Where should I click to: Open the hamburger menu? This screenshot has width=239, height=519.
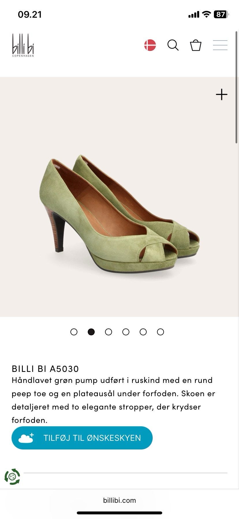220,45
